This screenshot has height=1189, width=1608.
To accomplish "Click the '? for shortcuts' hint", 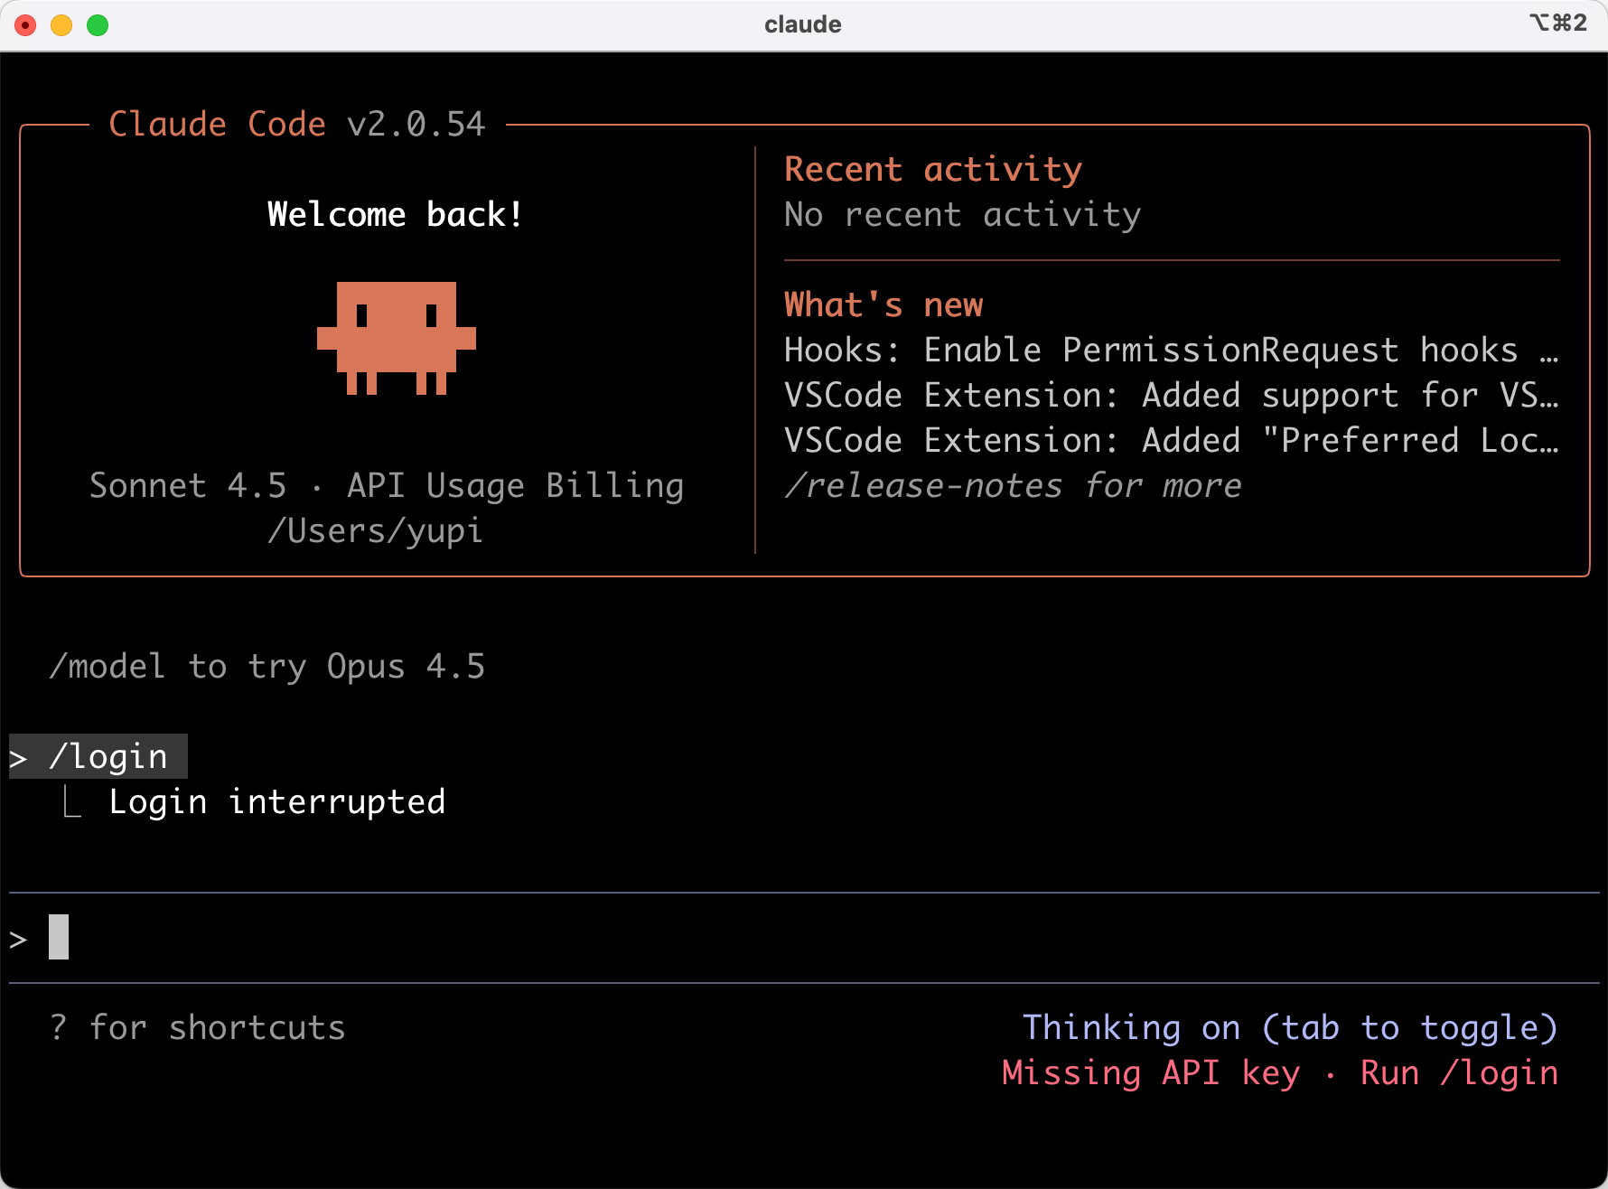I will (x=198, y=1028).
